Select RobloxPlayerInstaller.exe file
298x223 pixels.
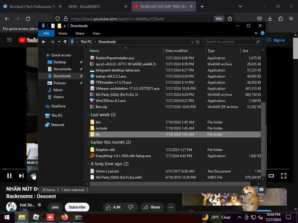pos(175,58)
